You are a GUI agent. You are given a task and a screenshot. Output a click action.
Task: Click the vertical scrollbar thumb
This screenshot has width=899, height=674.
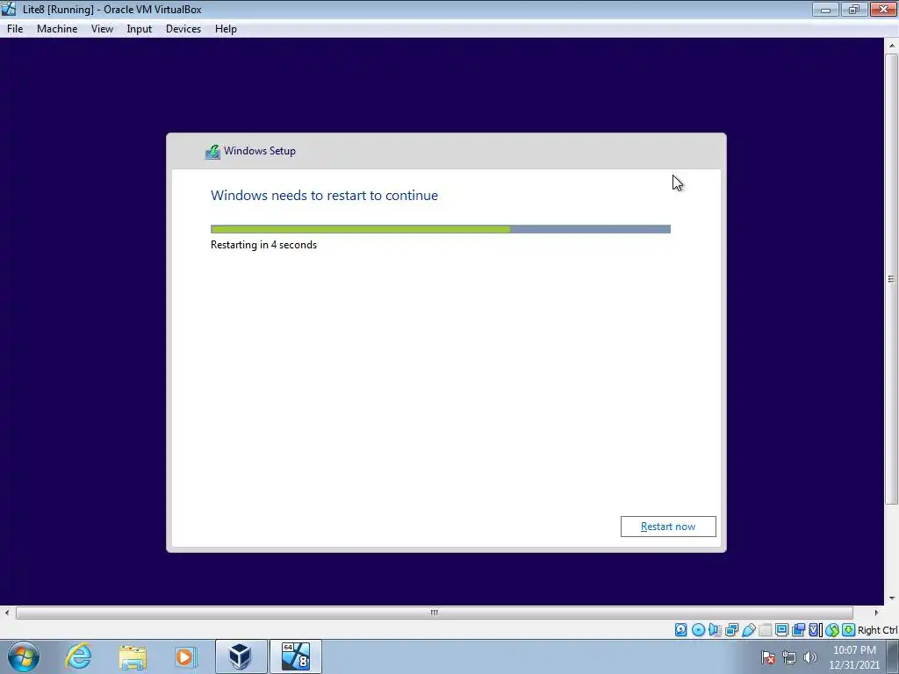pos(892,279)
